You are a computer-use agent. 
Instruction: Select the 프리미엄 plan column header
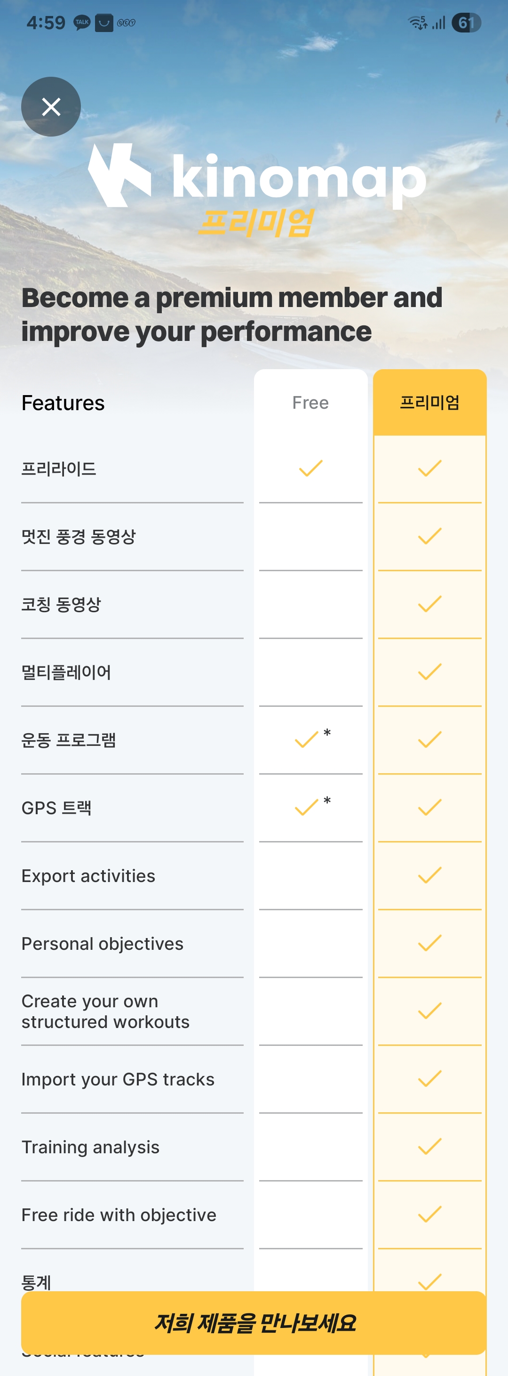[429, 403]
